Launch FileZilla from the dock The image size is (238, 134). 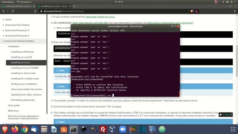(103, 129)
